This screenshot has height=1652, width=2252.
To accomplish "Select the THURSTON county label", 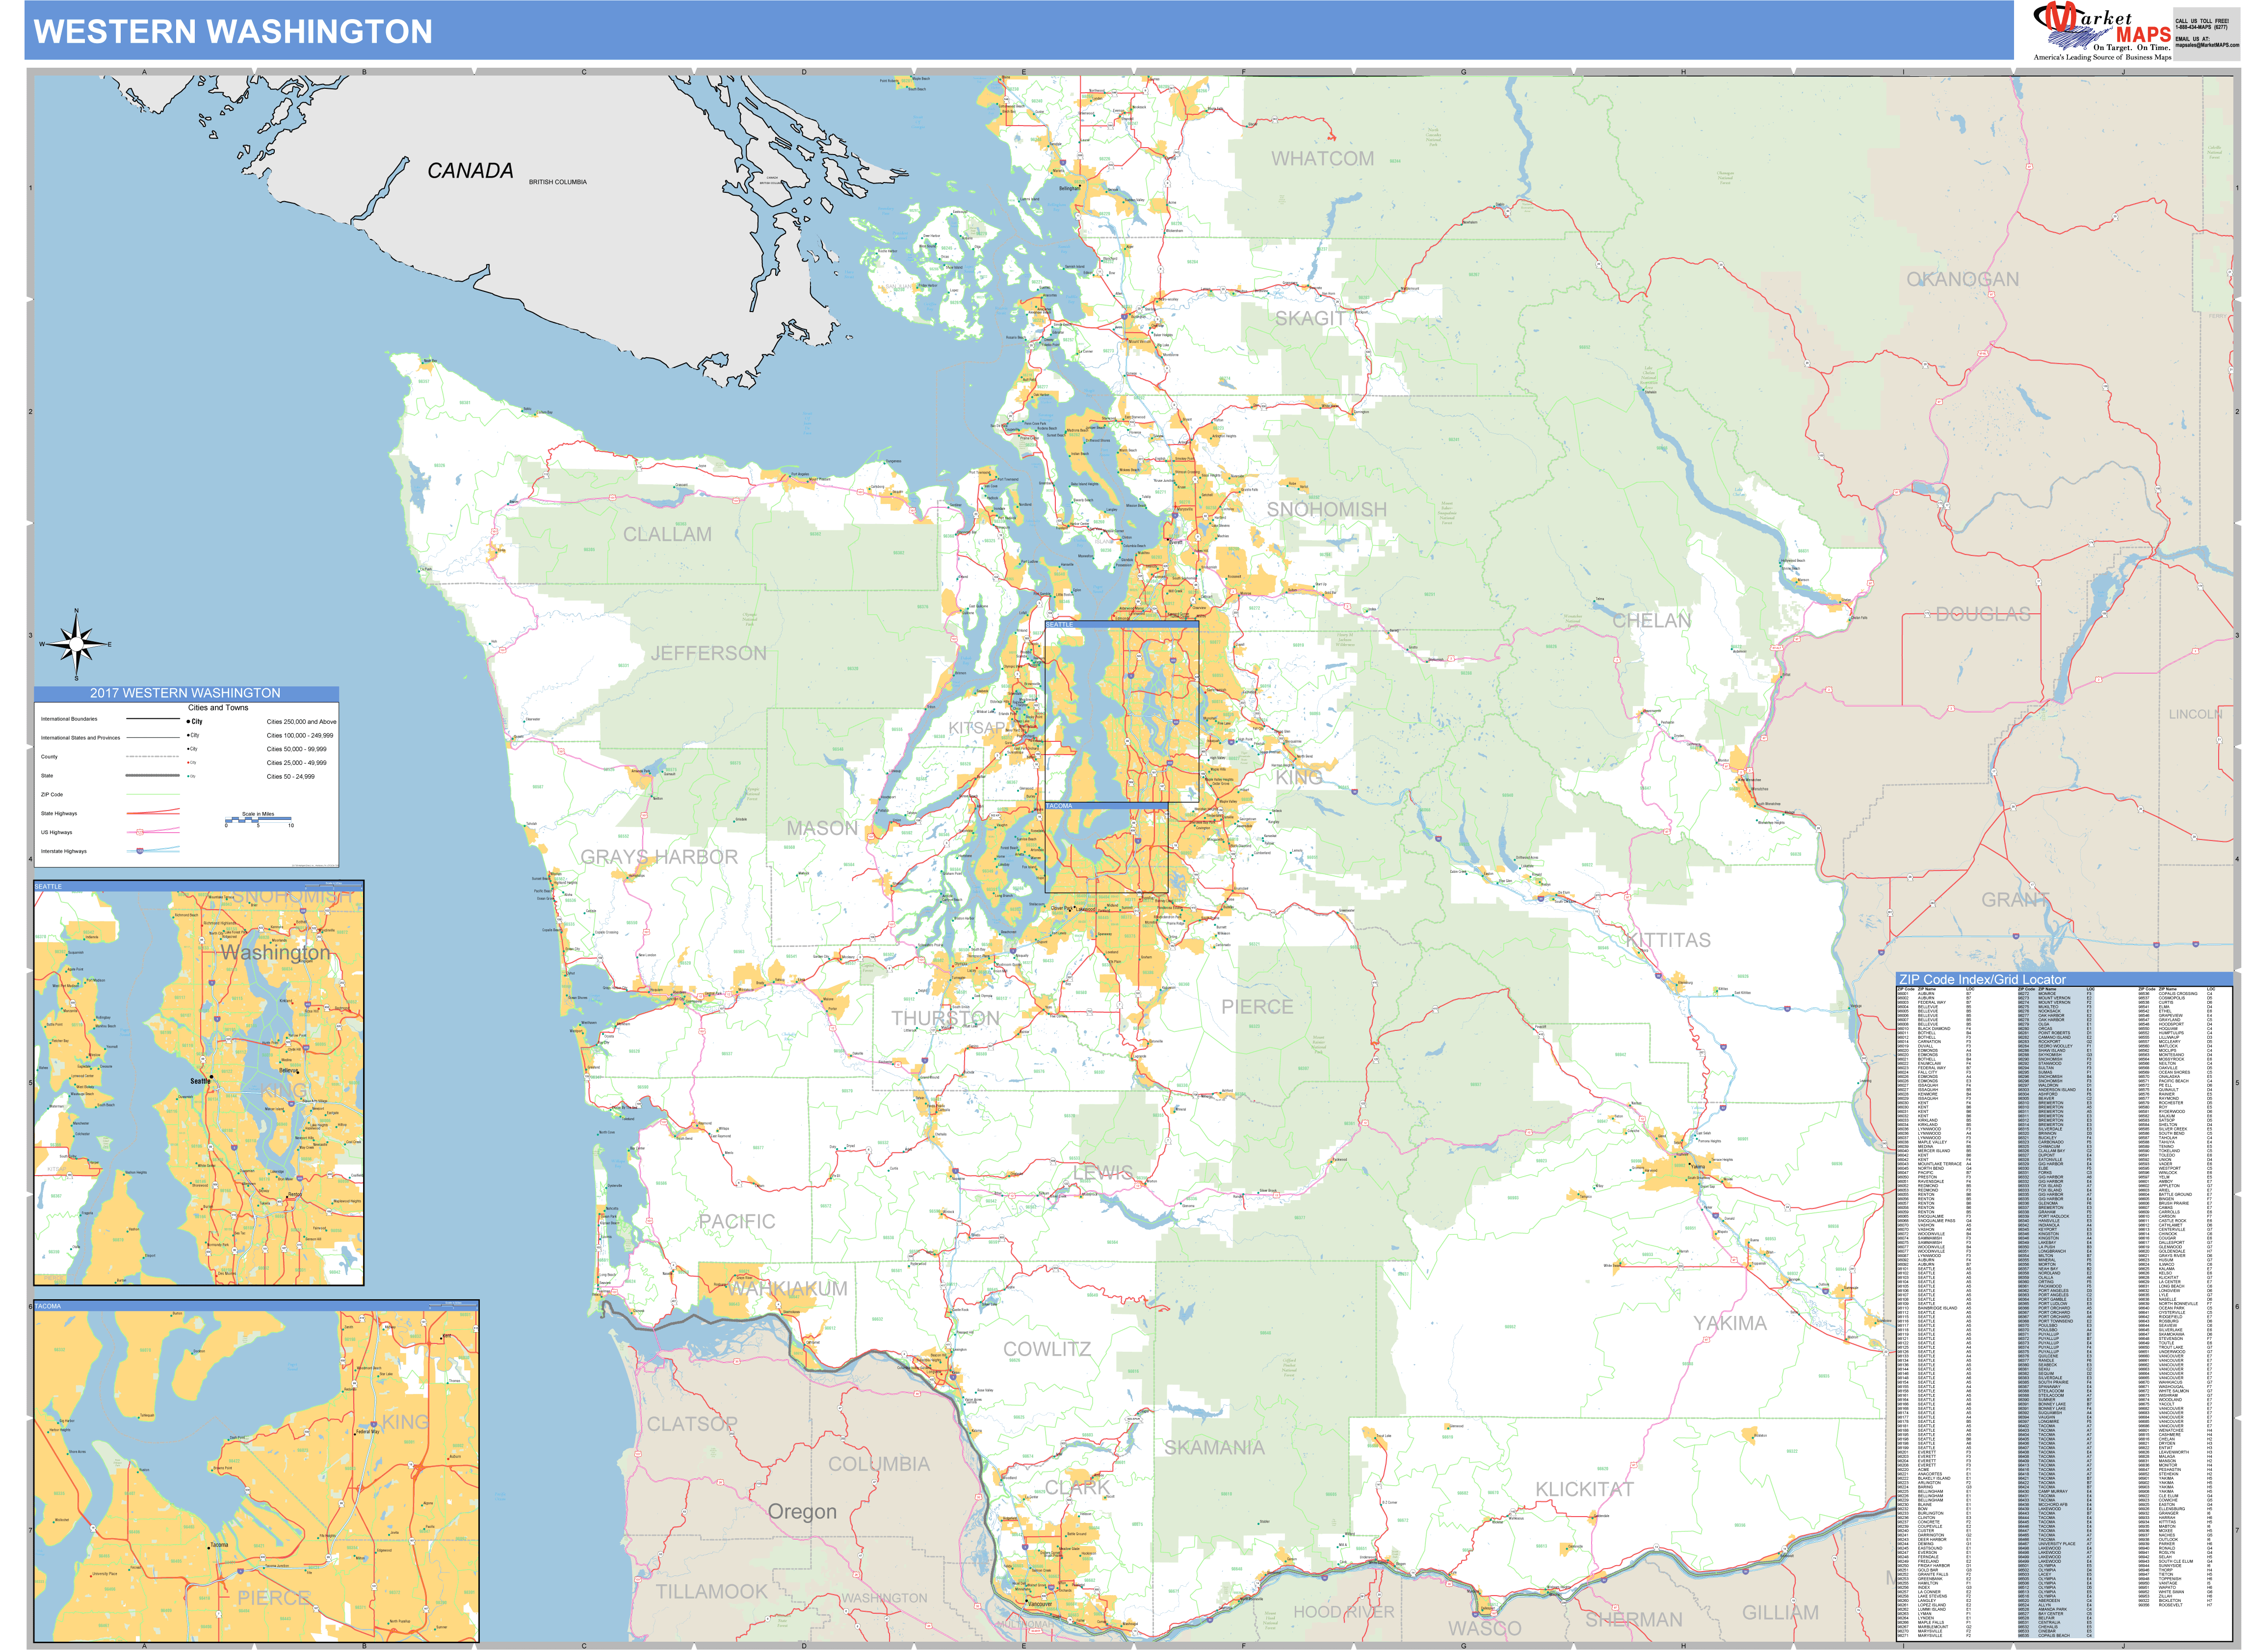I will click(945, 1018).
